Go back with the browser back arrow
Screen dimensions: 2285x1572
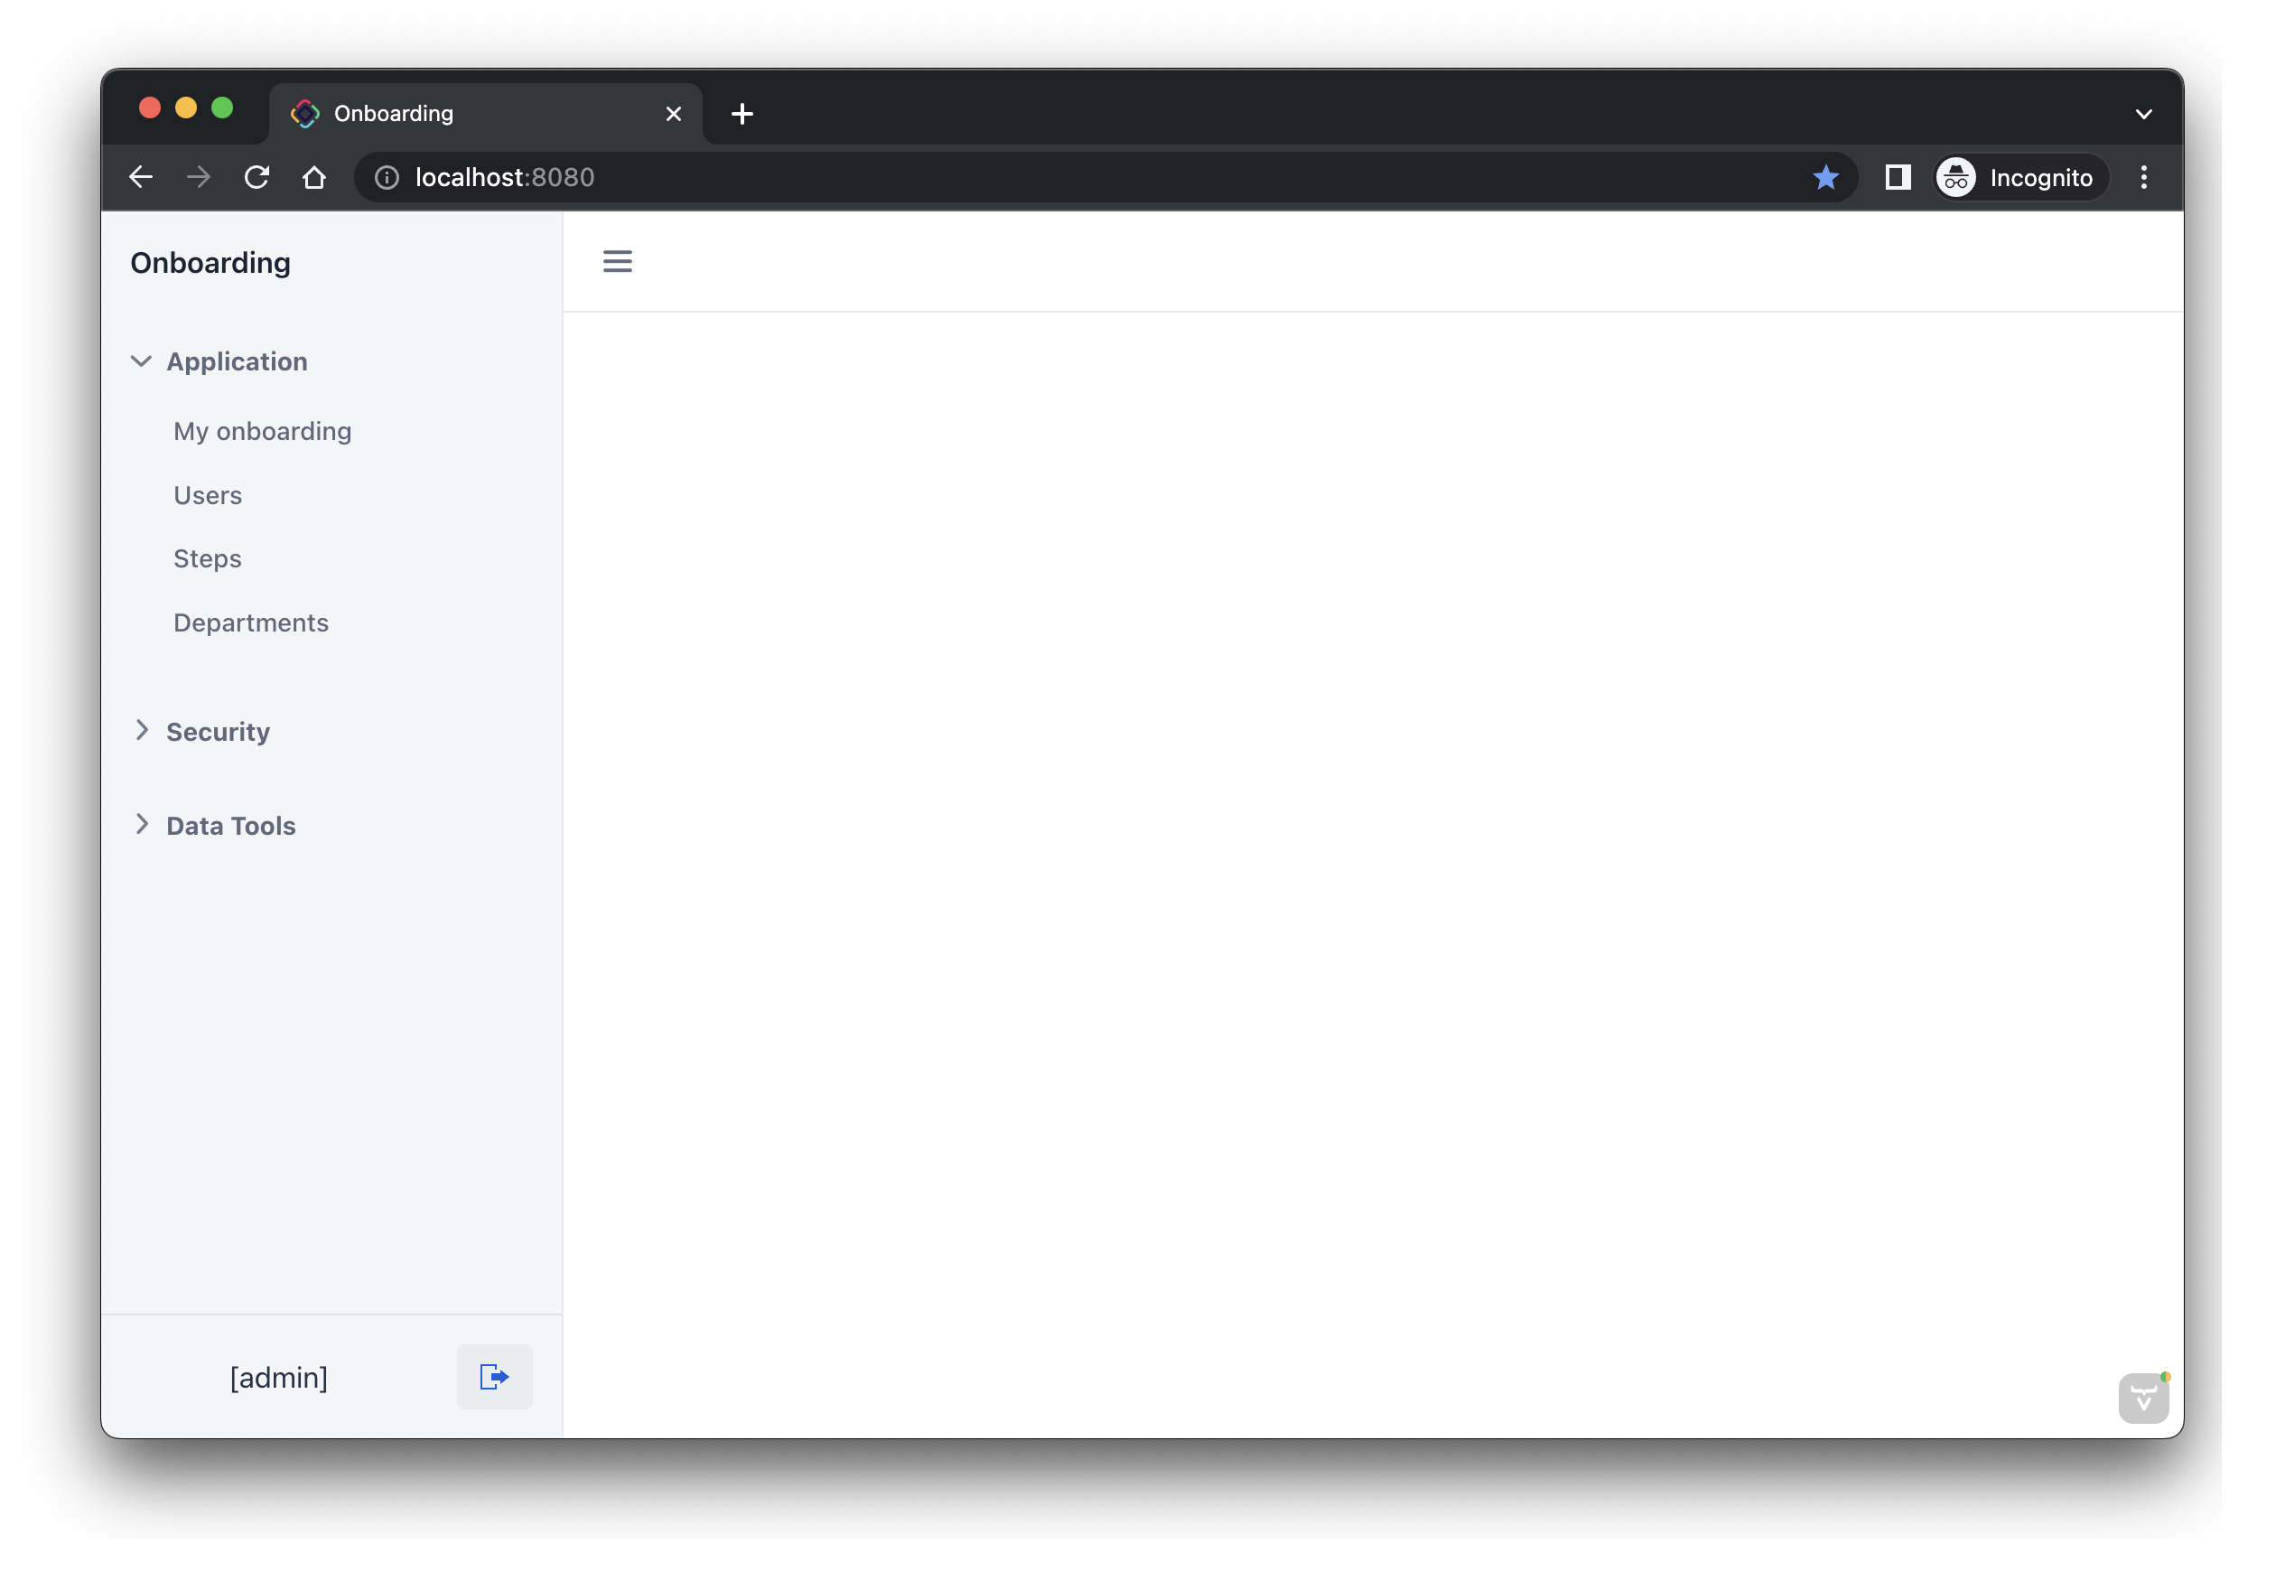click(x=141, y=177)
